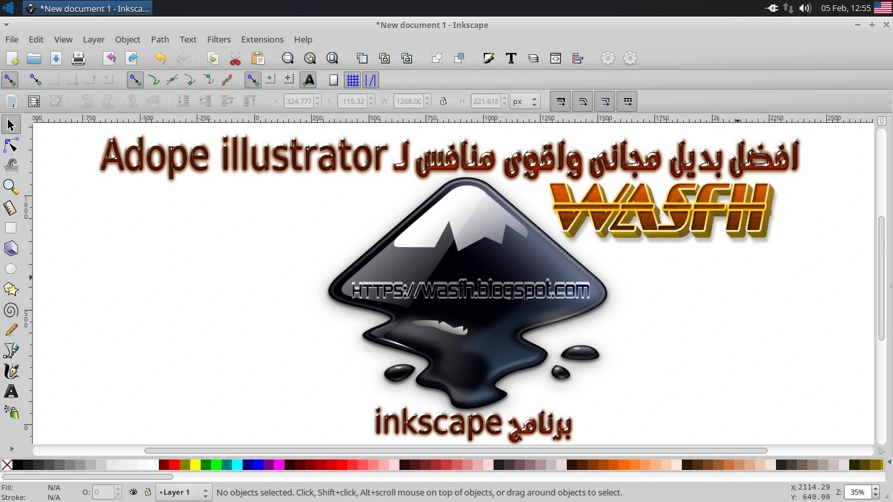Pick the red palette swatch

(175, 465)
